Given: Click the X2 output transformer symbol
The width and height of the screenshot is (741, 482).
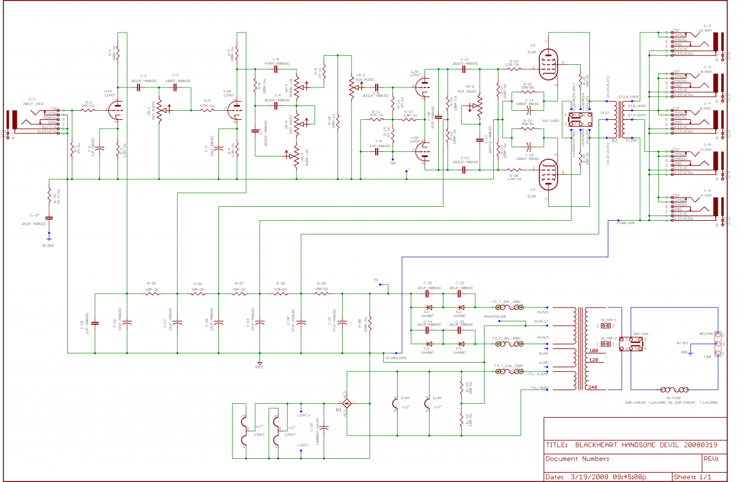Looking at the screenshot, I should click(x=622, y=119).
